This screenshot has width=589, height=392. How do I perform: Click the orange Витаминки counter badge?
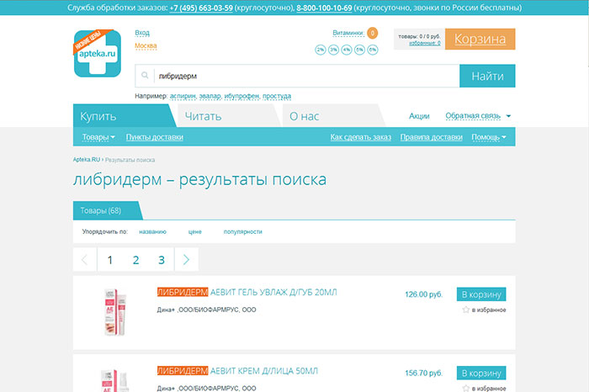[x=372, y=33]
